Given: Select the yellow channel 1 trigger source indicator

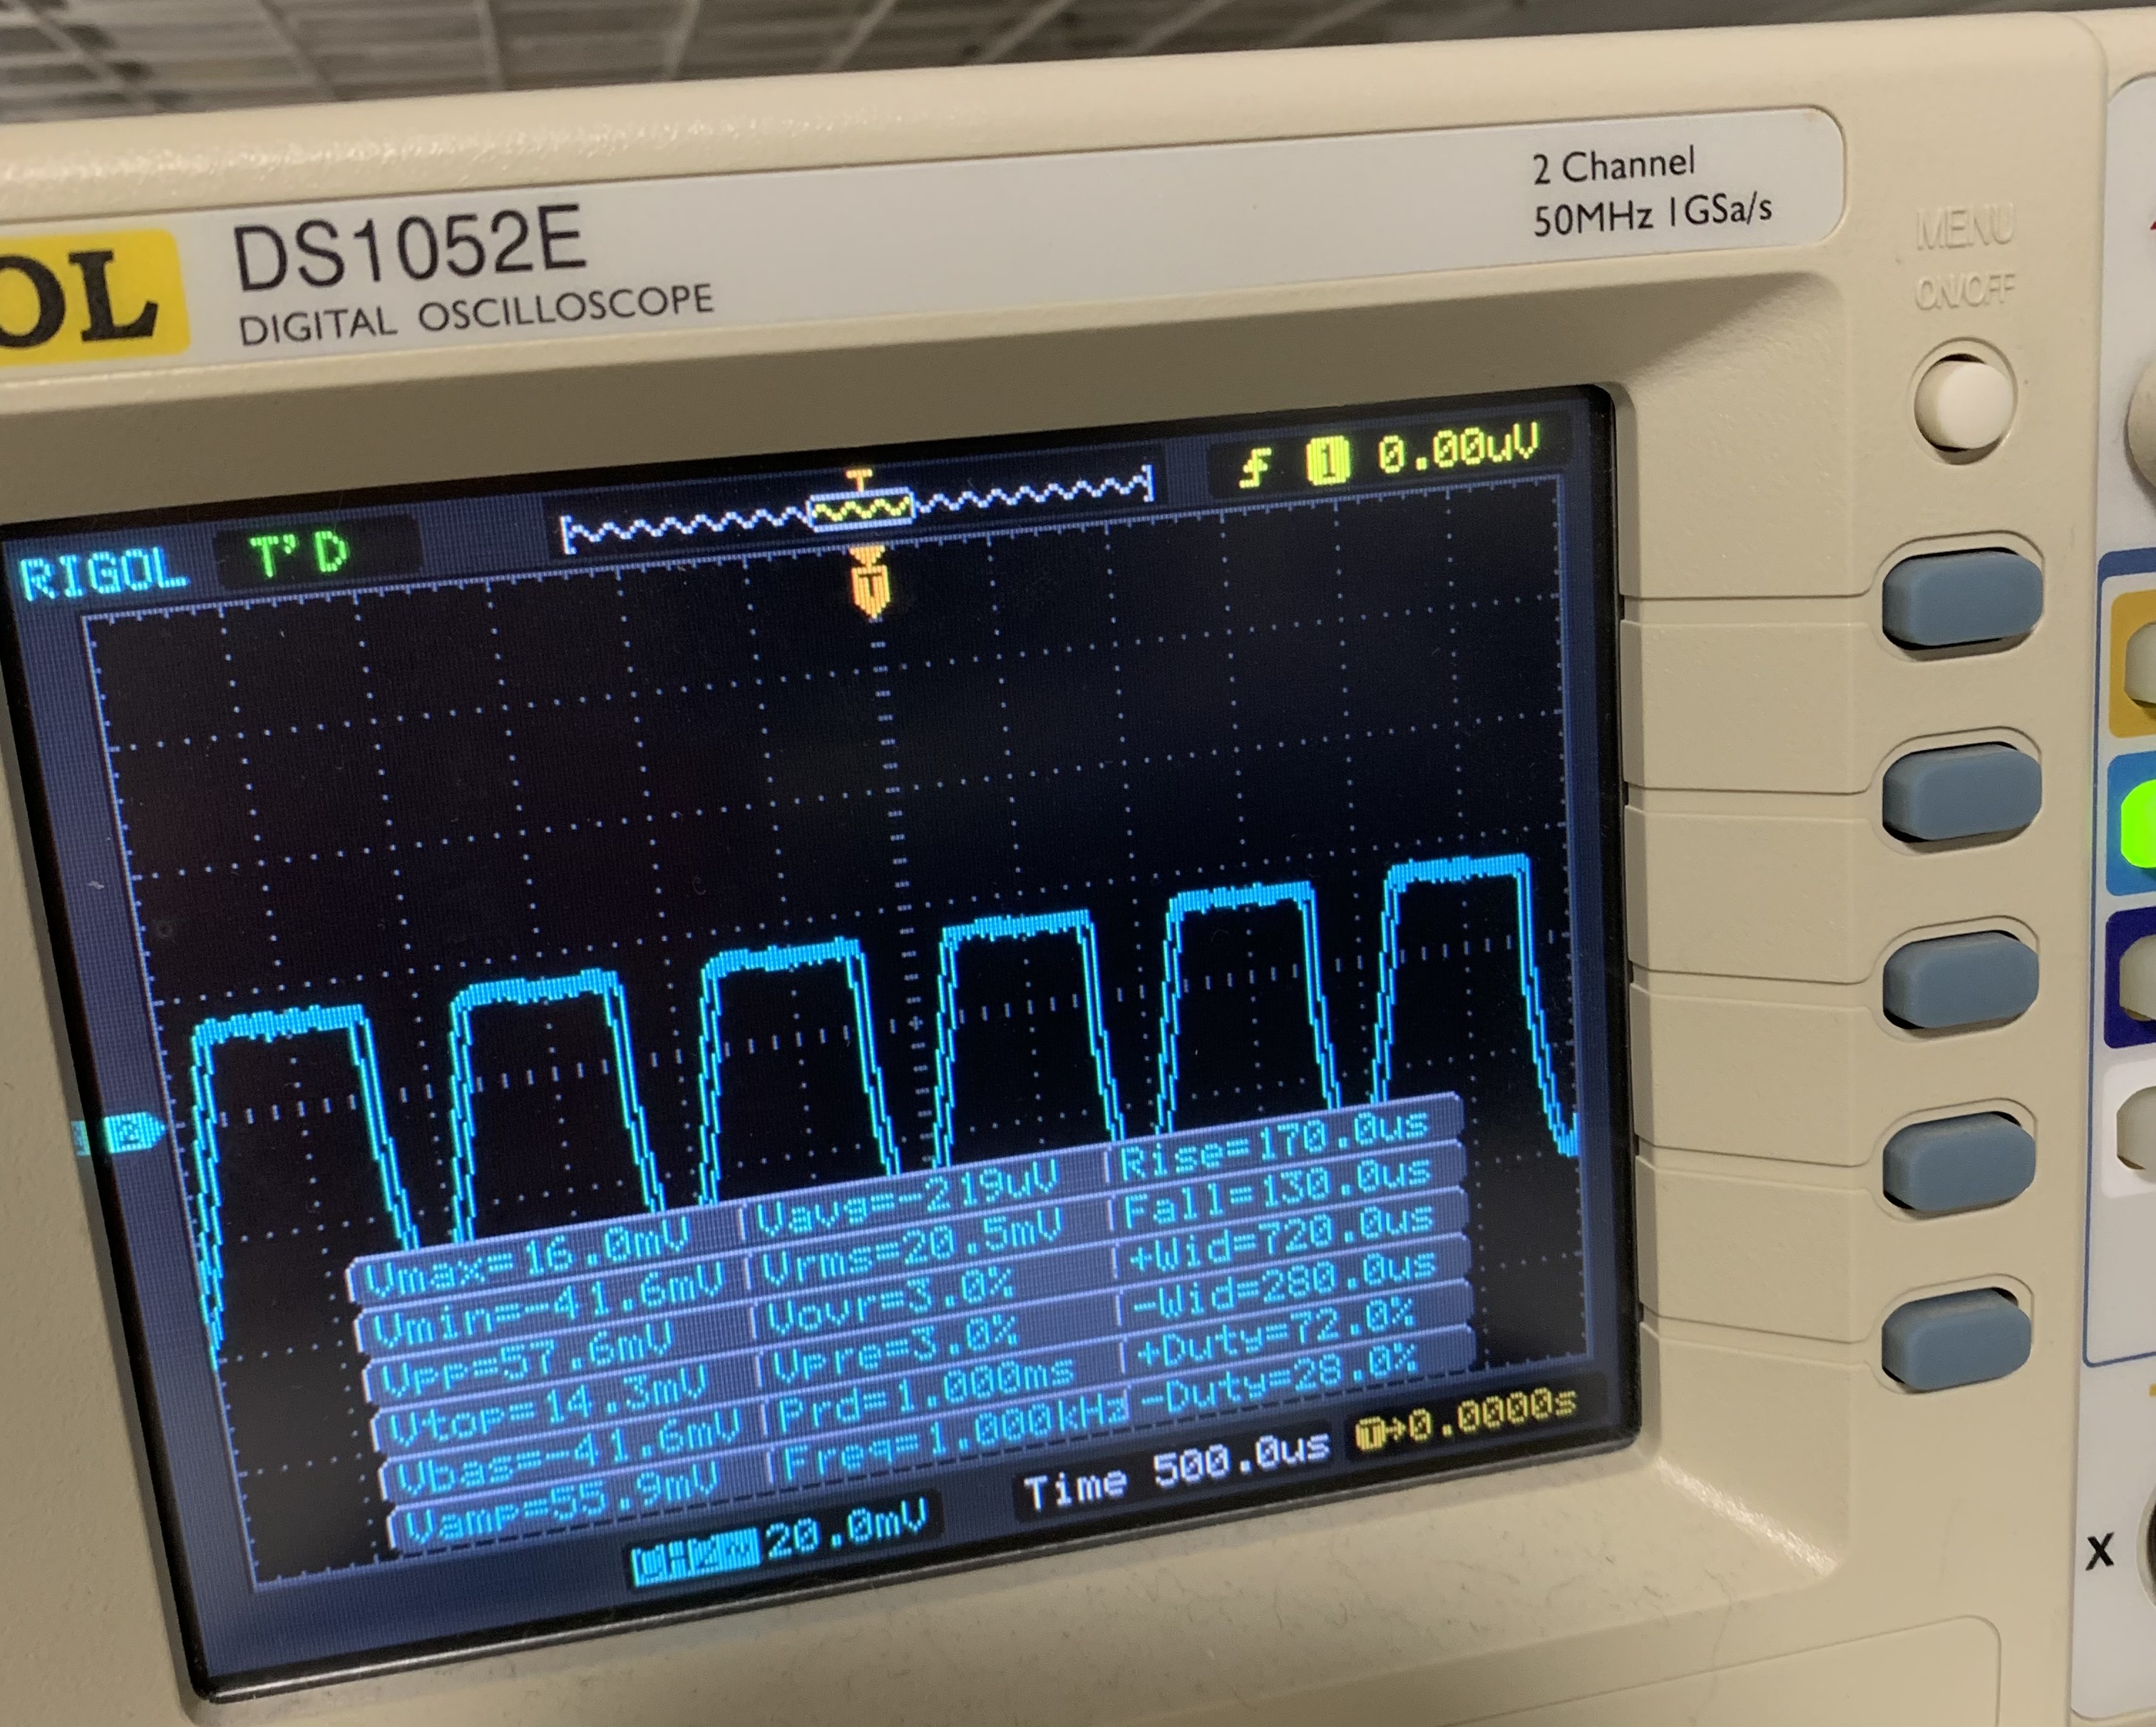Looking at the screenshot, I should (x=1327, y=461).
